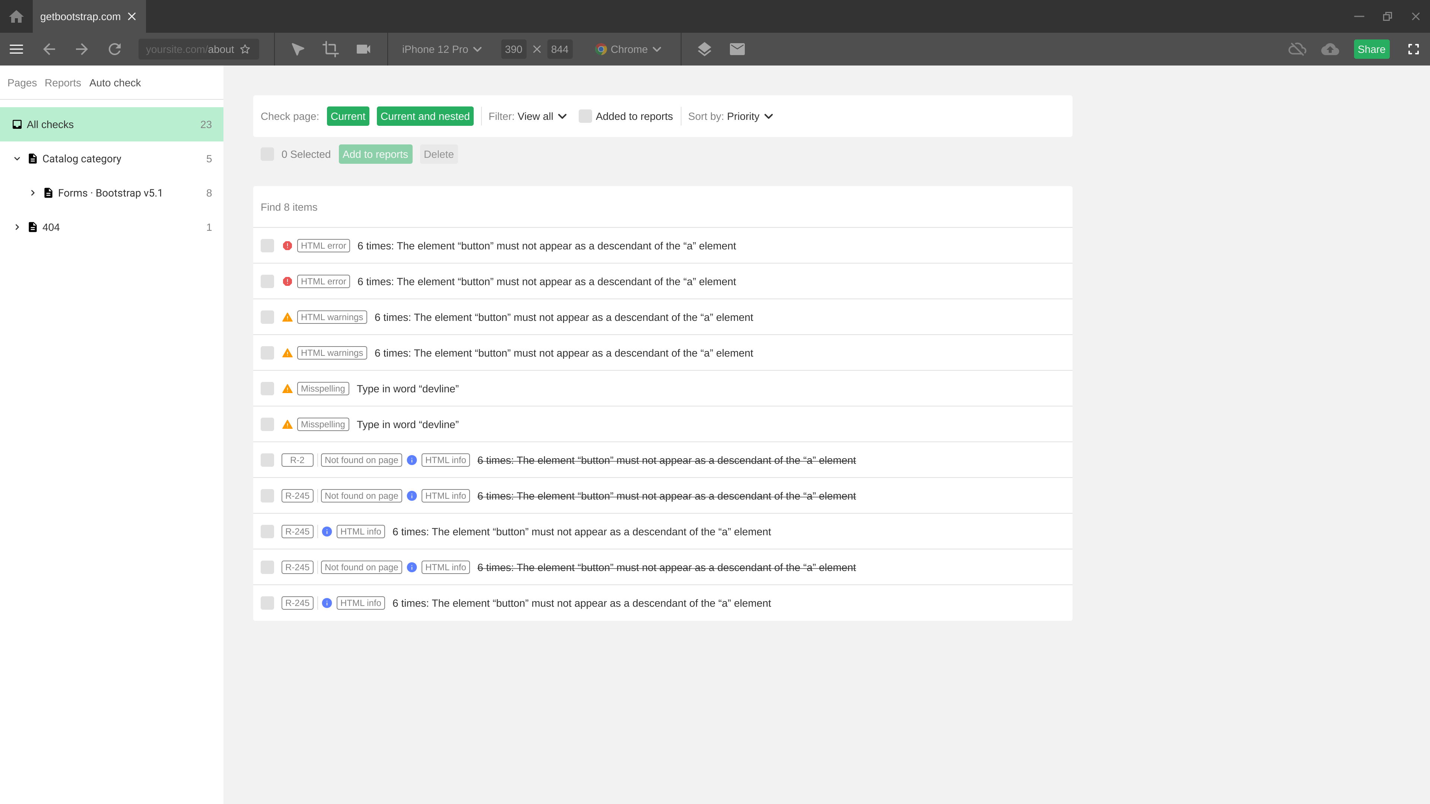Click inside the yoursite.com/about URL field
The width and height of the screenshot is (1430, 804).
pos(191,49)
